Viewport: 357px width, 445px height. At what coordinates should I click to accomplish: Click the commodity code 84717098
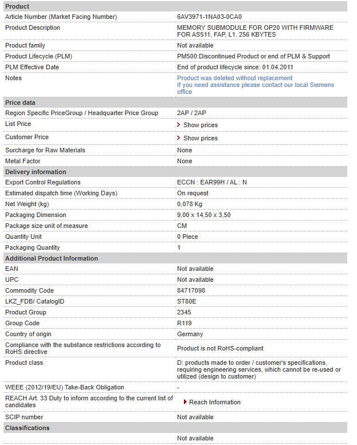[191, 290]
